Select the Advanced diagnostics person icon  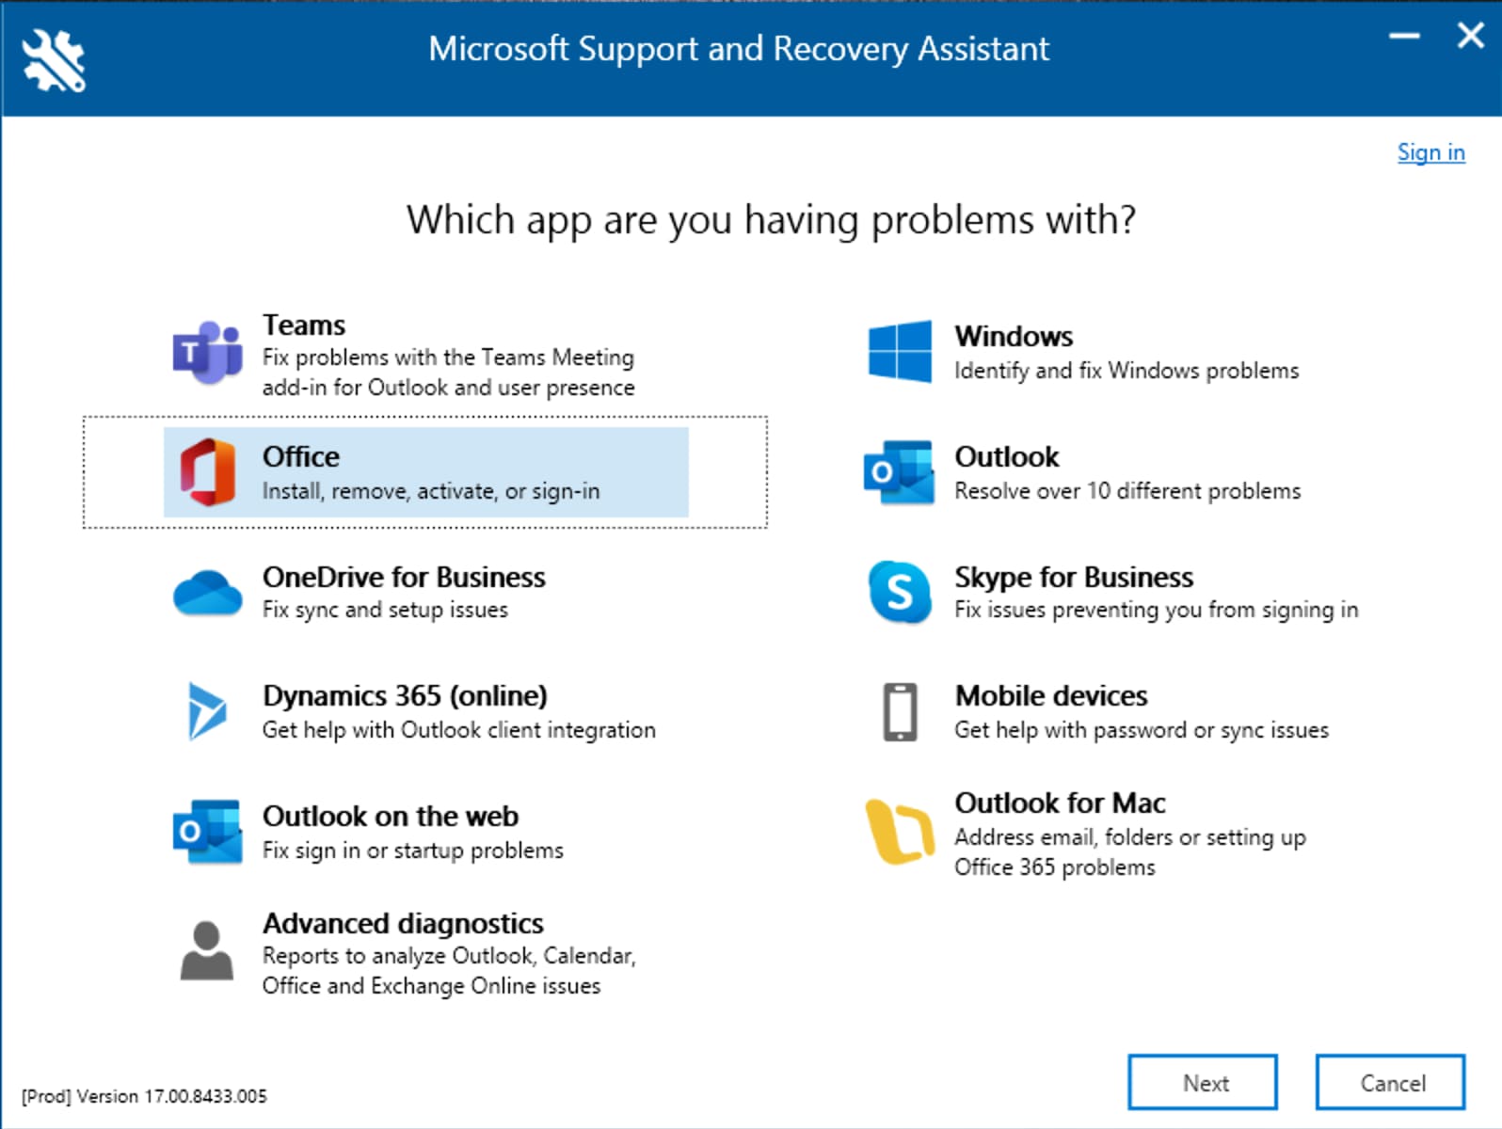(x=207, y=951)
